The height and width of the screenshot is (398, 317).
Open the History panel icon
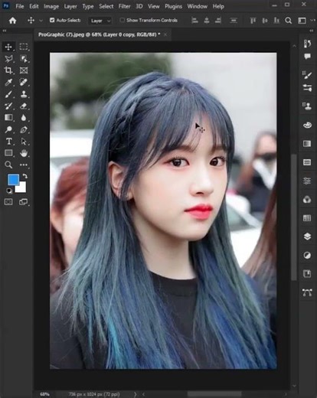tap(307, 44)
